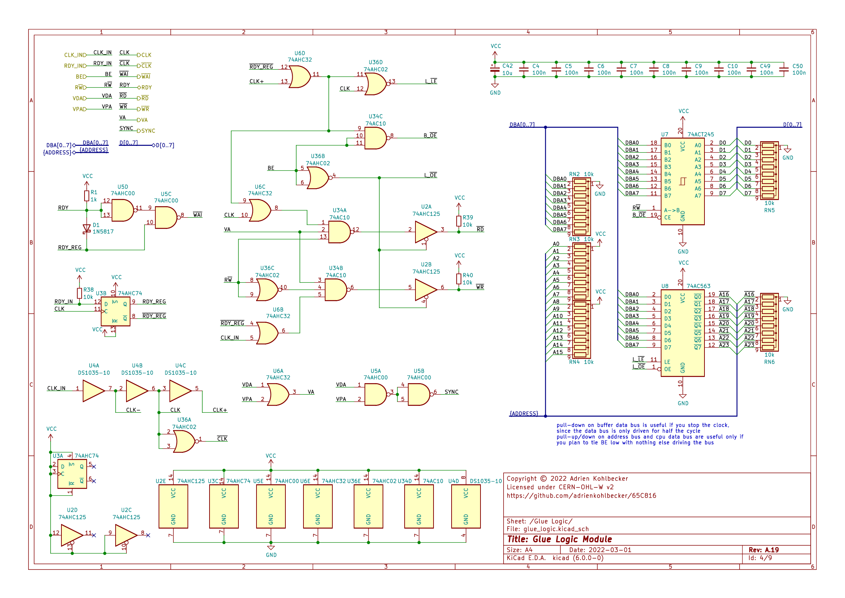Click the U6B 74AHC32 OR gate
This screenshot has width=845, height=598.
(267, 333)
